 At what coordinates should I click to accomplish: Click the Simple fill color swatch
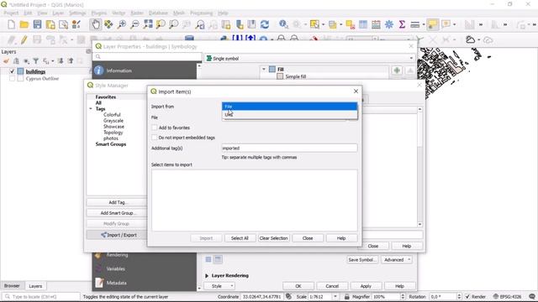(x=280, y=76)
